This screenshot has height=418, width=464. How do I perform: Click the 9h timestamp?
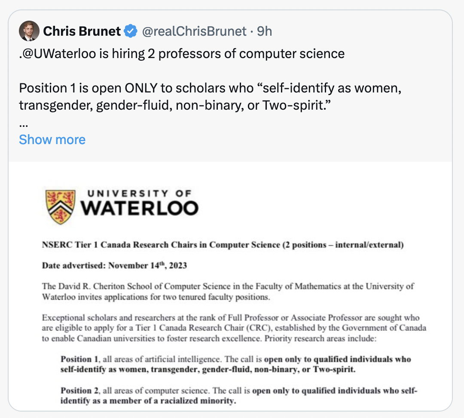(x=264, y=31)
